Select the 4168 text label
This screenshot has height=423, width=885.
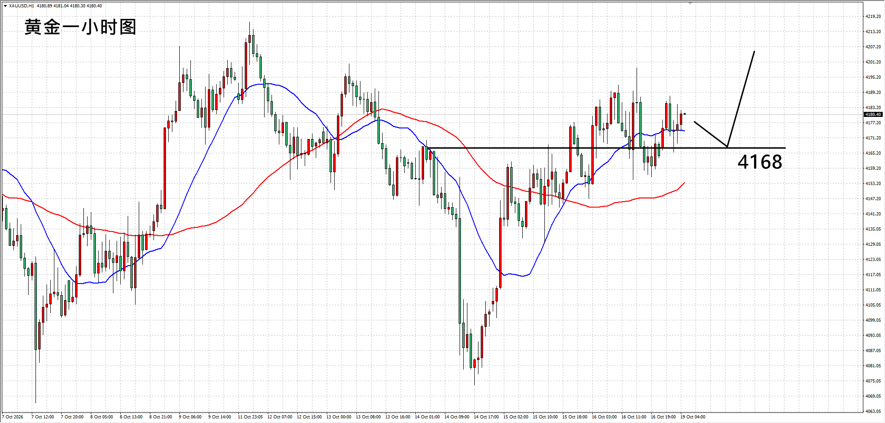click(x=760, y=162)
